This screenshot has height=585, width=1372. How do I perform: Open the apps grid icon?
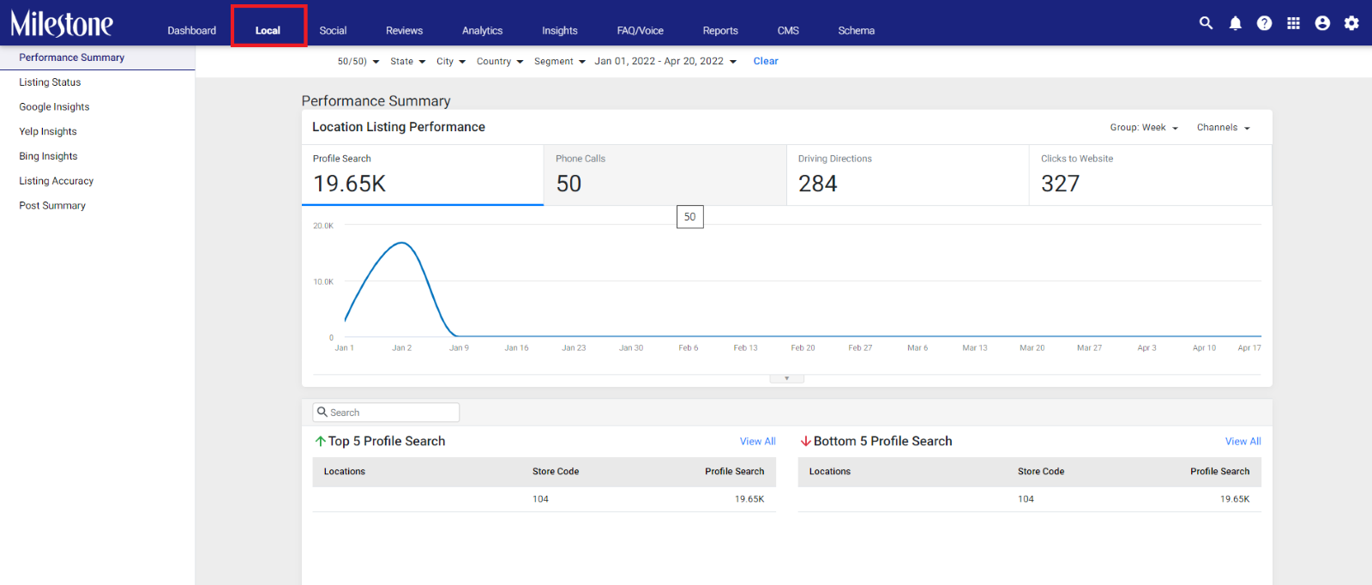(x=1293, y=23)
